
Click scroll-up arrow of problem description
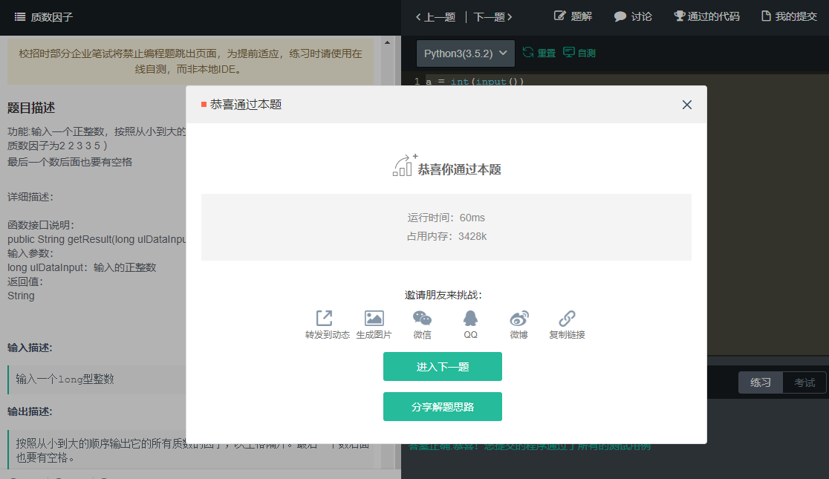pos(387,42)
